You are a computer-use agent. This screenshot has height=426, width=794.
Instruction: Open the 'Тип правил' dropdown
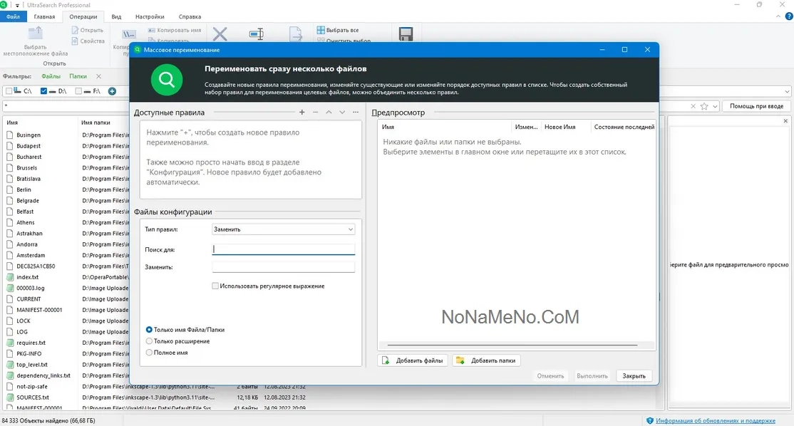pyautogui.click(x=283, y=229)
